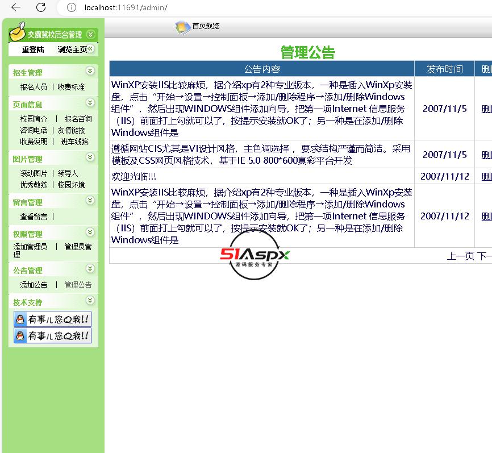Open 滚动图片 management
Image resolution: width=492 pixels, height=453 pixels.
[34, 173]
